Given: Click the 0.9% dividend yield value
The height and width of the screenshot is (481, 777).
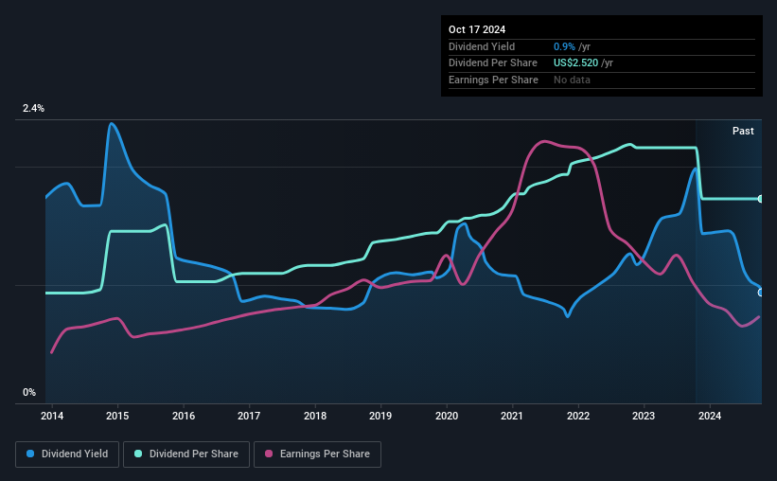Looking at the screenshot, I should [564, 46].
